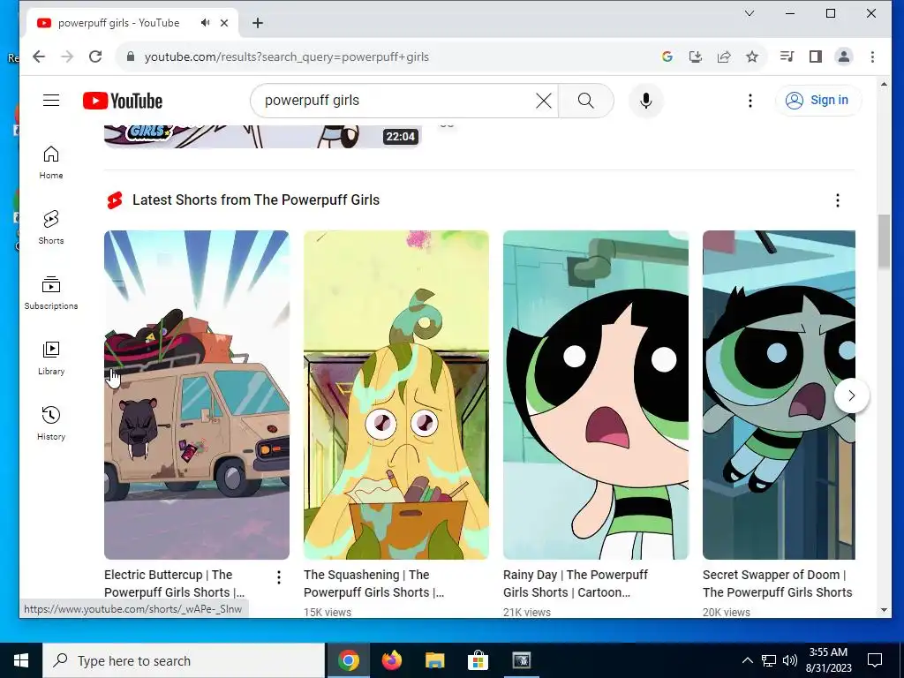904x678 pixels.
Task: Open Secret Swapper of Doom title
Action: click(777, 584)
